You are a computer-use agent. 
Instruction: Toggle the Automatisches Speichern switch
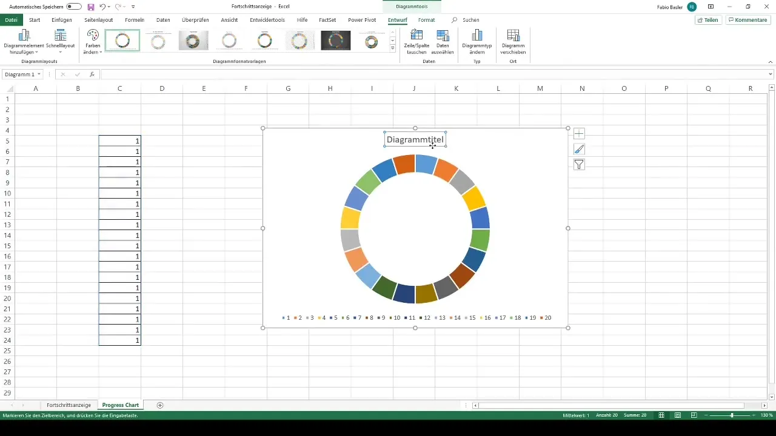(x=74, y=6)
